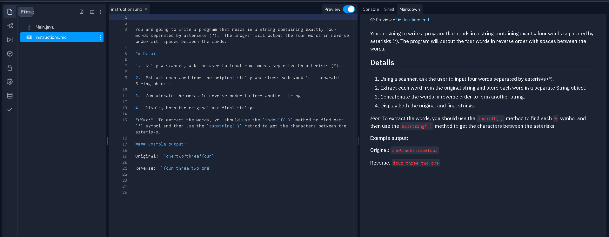Screen dimensions: 609x237
Task: Click the 'substring( )' code snippet in preview
Action: (x=417, y=126)
